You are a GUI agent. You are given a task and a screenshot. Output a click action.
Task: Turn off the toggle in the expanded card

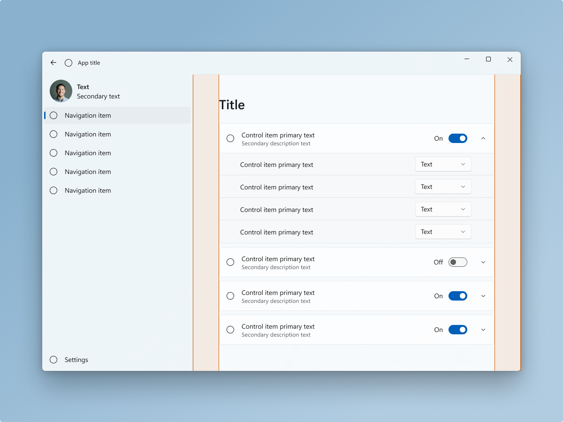(x=458, y=138)
